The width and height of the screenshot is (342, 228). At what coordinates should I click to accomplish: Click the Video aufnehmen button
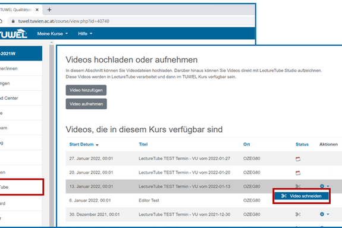coord(86,104)
